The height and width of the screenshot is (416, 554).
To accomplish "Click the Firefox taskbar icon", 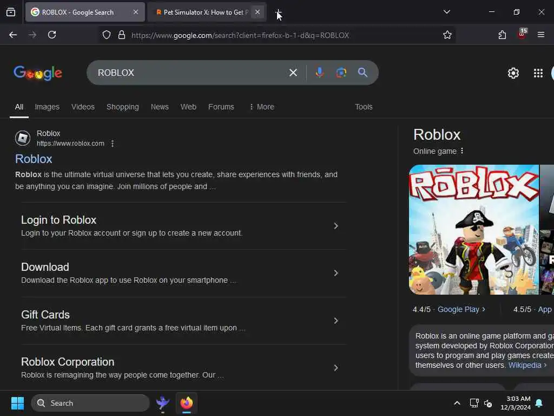I will click(x=187, y=403).
